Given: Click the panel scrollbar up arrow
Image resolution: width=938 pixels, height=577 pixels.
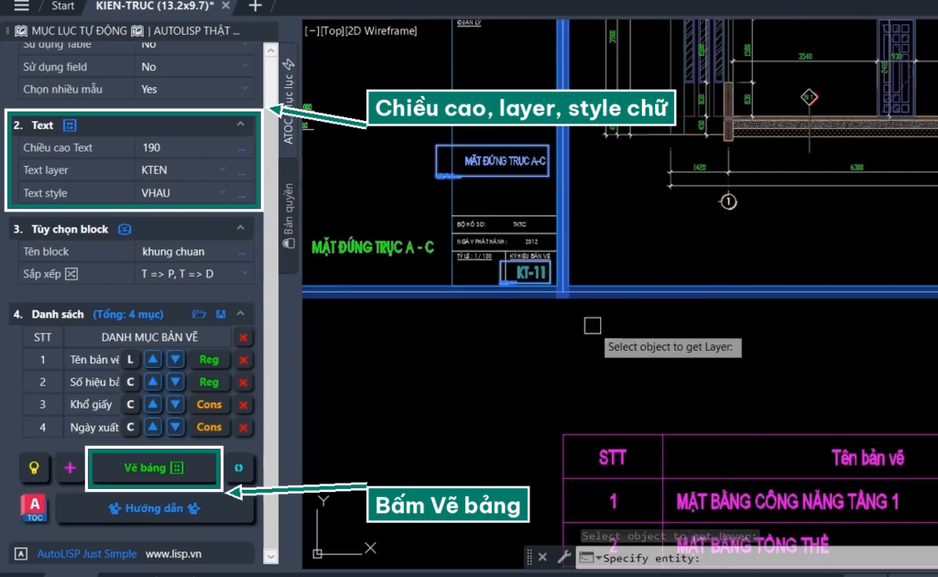Looking at the screenshot, I should pos(270,50).
